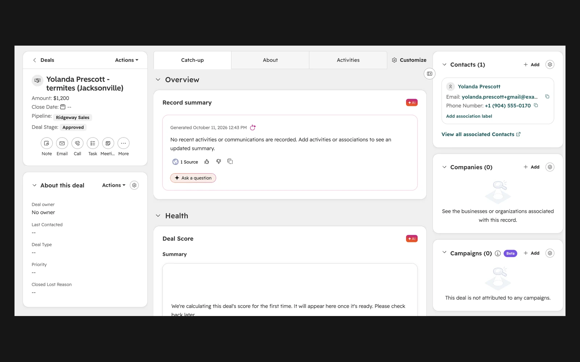The height and width of the screenshot is (362, 580).
Task: Compose an Email from the deal
Action: click(62, 143)
